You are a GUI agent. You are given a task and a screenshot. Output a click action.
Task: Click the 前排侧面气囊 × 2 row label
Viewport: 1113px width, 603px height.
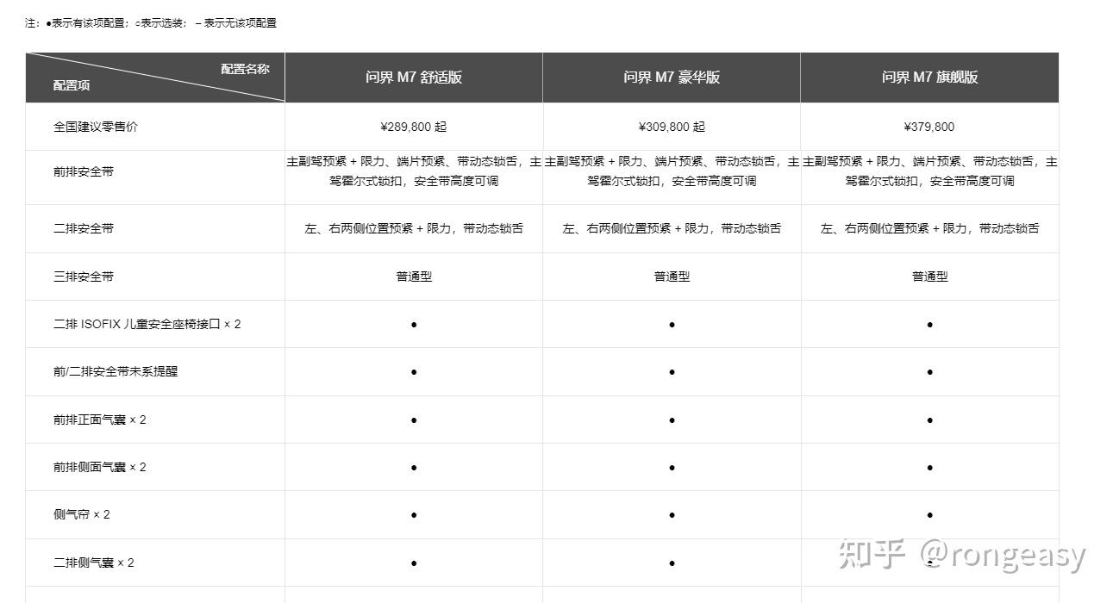(100, 467)
